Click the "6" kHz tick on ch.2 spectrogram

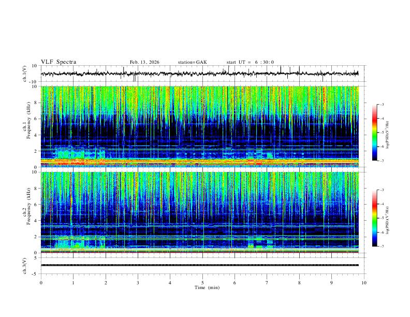pos(36,205)
